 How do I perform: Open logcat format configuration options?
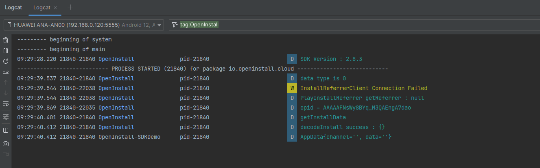tap(6, 117)
